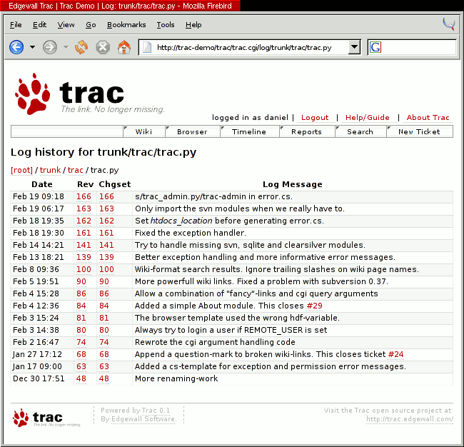
Task: Click the Firebird throbber icon
Action: pos(449,24)
